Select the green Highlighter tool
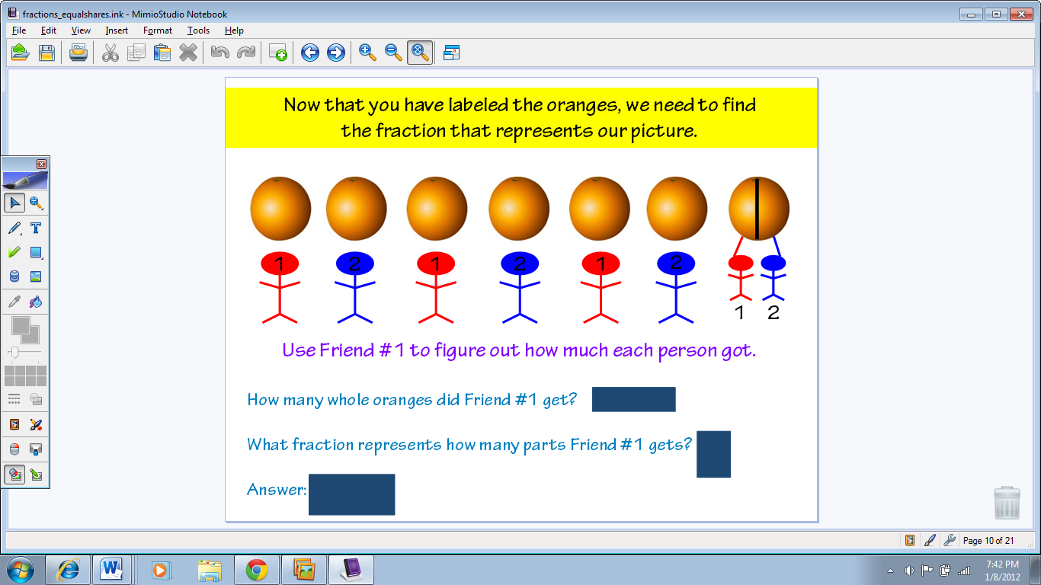Image resolution: width=1041 pixels, height=585 pixels. (x=14, y=252)
